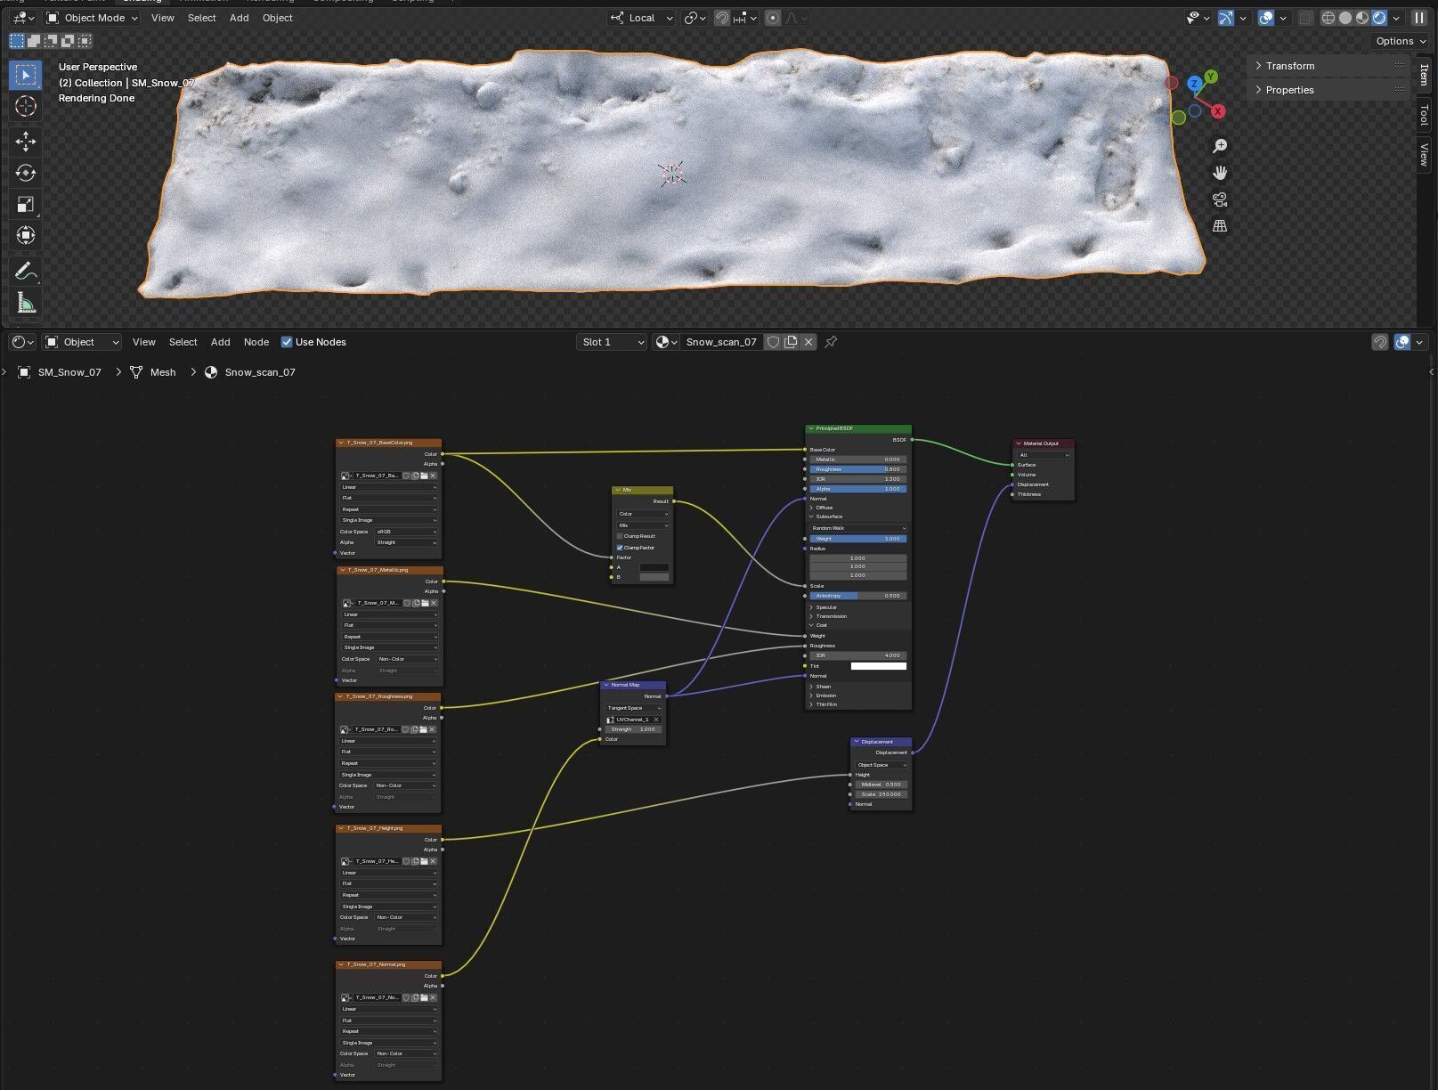Open the viewport View menu
The height and width of the screenshot is (1090, 1438).
(x=163, y=18)
